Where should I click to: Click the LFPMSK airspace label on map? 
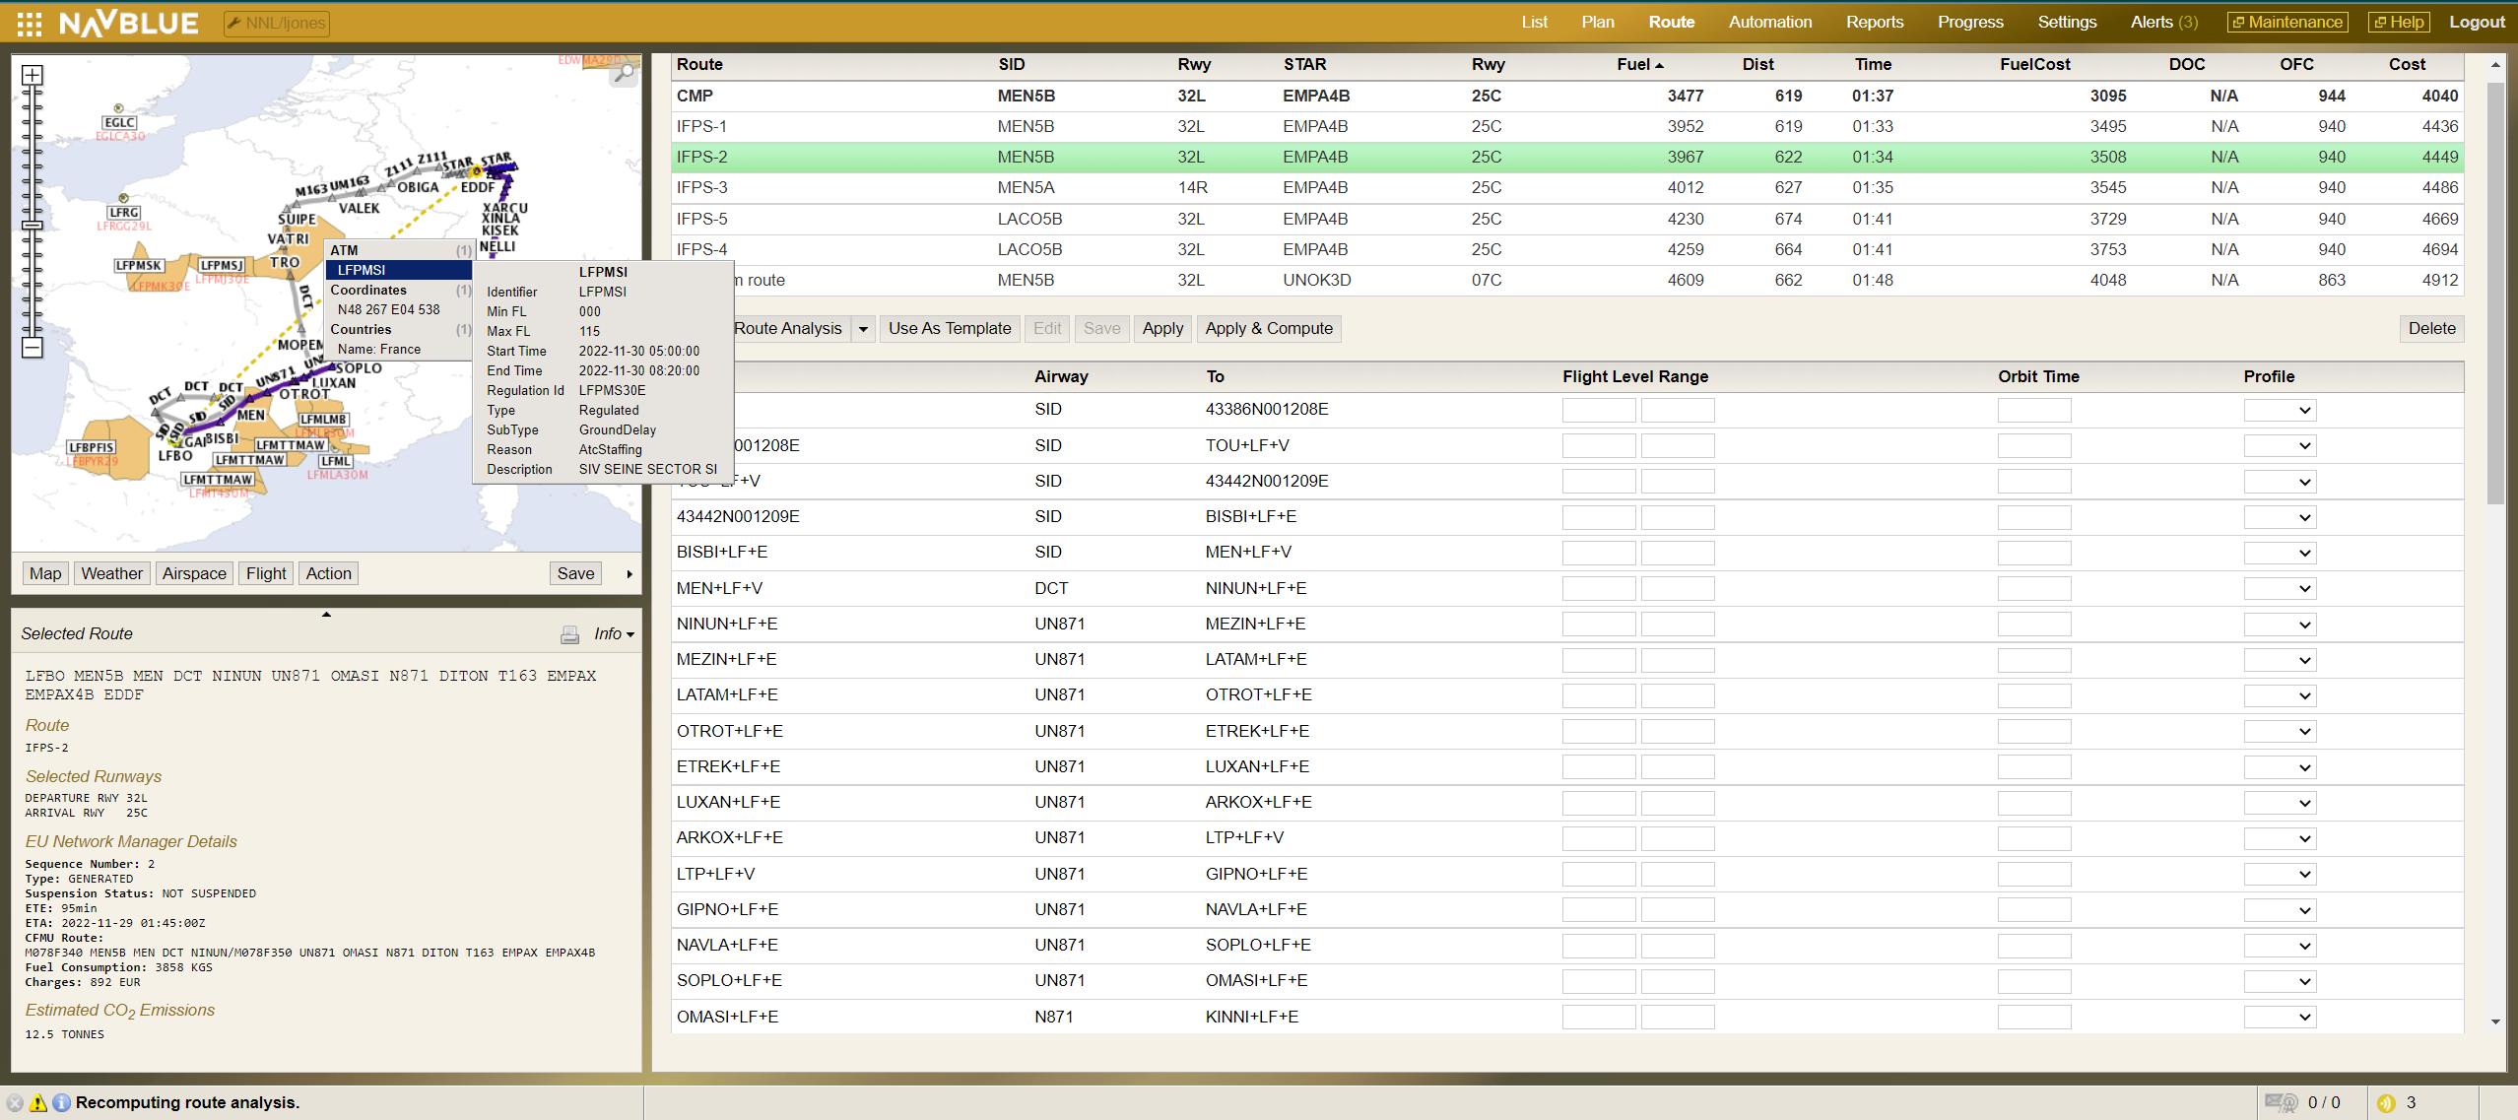tap(139, 265)
